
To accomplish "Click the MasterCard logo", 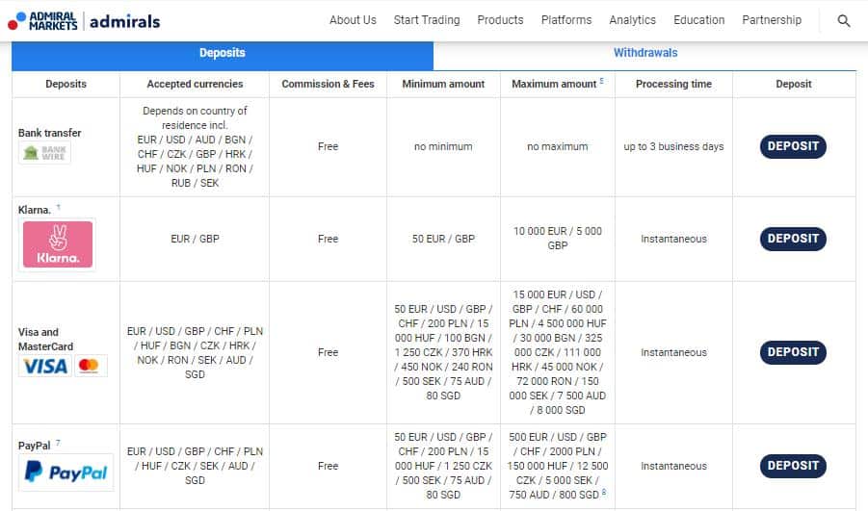I will click(x=90, y=366).
